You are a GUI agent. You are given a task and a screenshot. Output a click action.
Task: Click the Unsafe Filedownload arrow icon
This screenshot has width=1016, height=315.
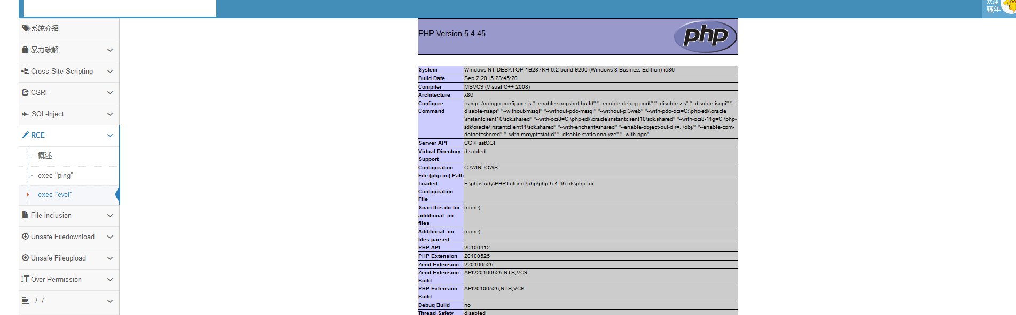coord(25,237)
